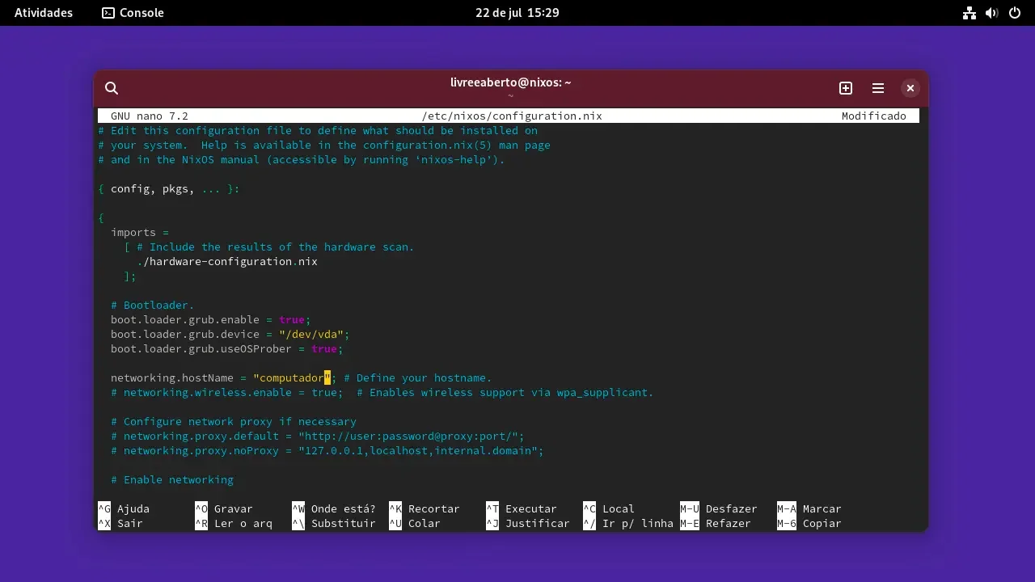Click the boot.loader.grub.enable line
This screenshot has height=582, width=1035.
pyautogui.click(x=211, y=320)
